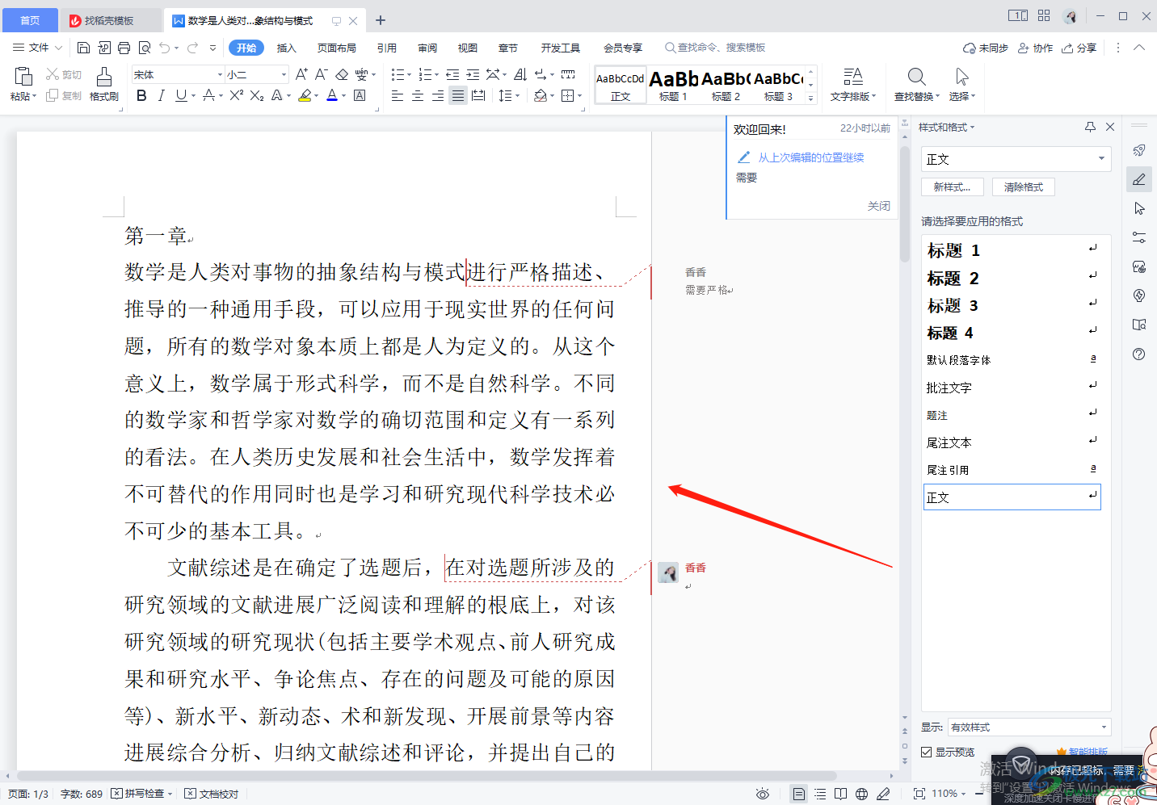Open the font name 宋体 dropdown

click(220, 74)
